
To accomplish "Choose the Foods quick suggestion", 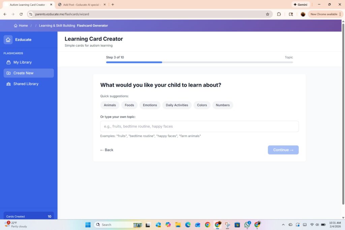I will [129, 105].
